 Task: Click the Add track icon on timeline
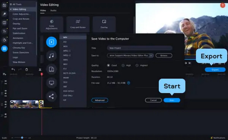click(x=4, y=74)
